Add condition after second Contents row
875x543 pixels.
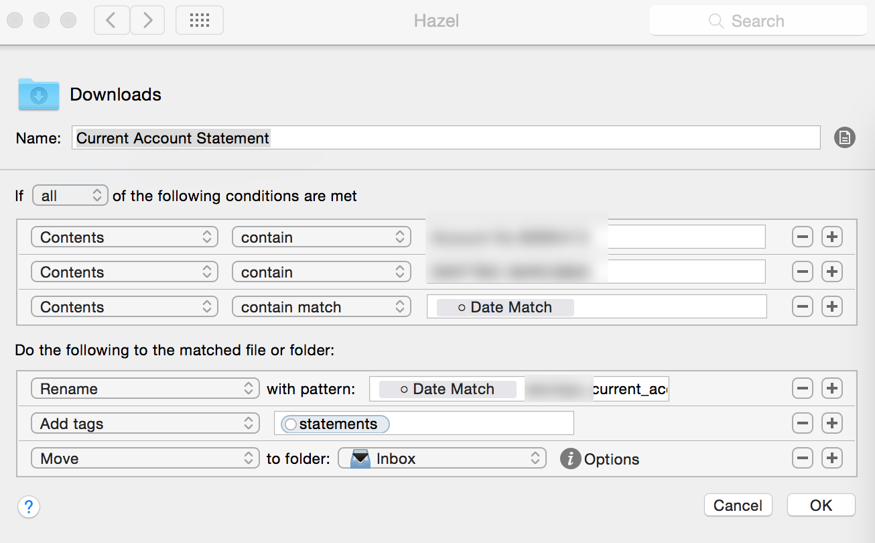coord(831,271)
